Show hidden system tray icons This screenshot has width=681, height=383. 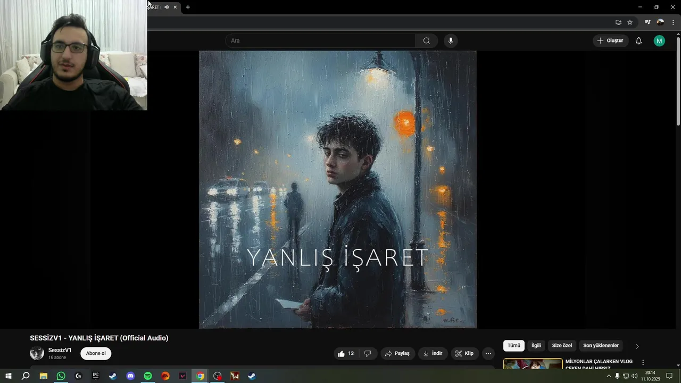(609, 376)
